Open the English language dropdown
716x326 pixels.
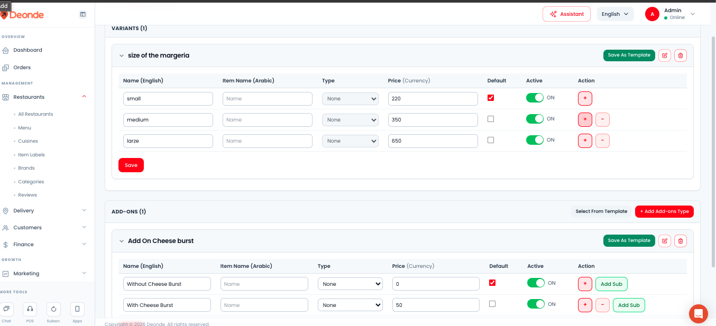click(616, 14)
